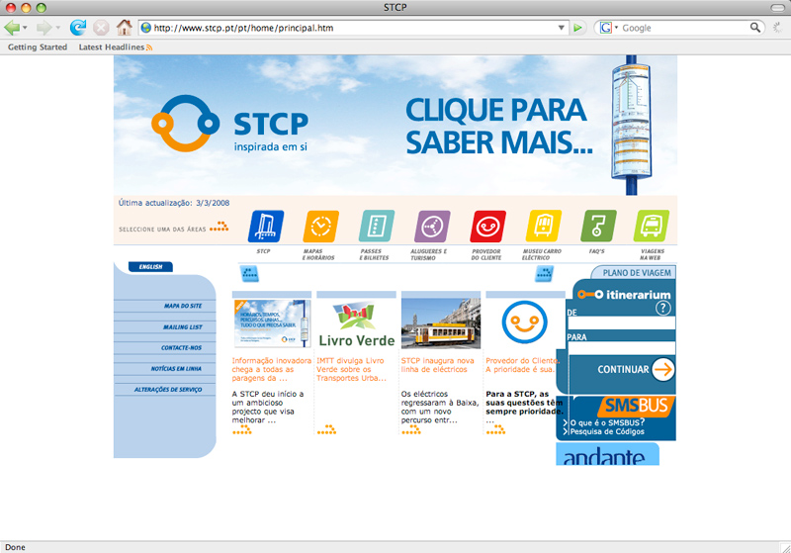Open the purple Alugueres e Turismo icon

point(432,226)
